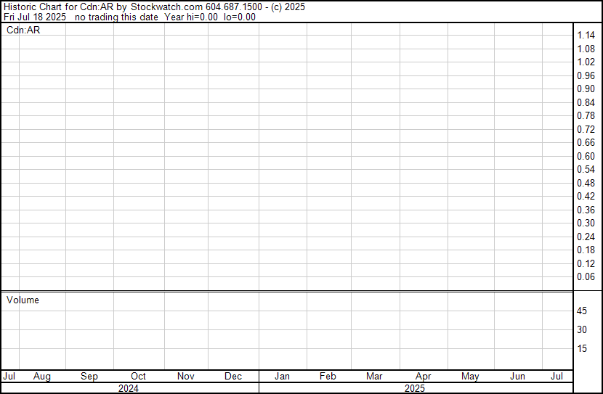Screen dimensions: 603x394
Task: Select the Feb month on the timeline
Action: pos(328,377)
